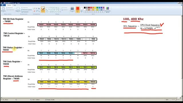Choose the orange color swatch
This screenshot has width=183, height=103.
pos(93,8)
